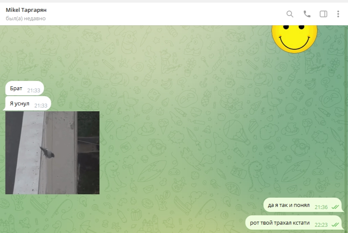Click the 22:23 timestamp on the last message

[x=321, y=225]
